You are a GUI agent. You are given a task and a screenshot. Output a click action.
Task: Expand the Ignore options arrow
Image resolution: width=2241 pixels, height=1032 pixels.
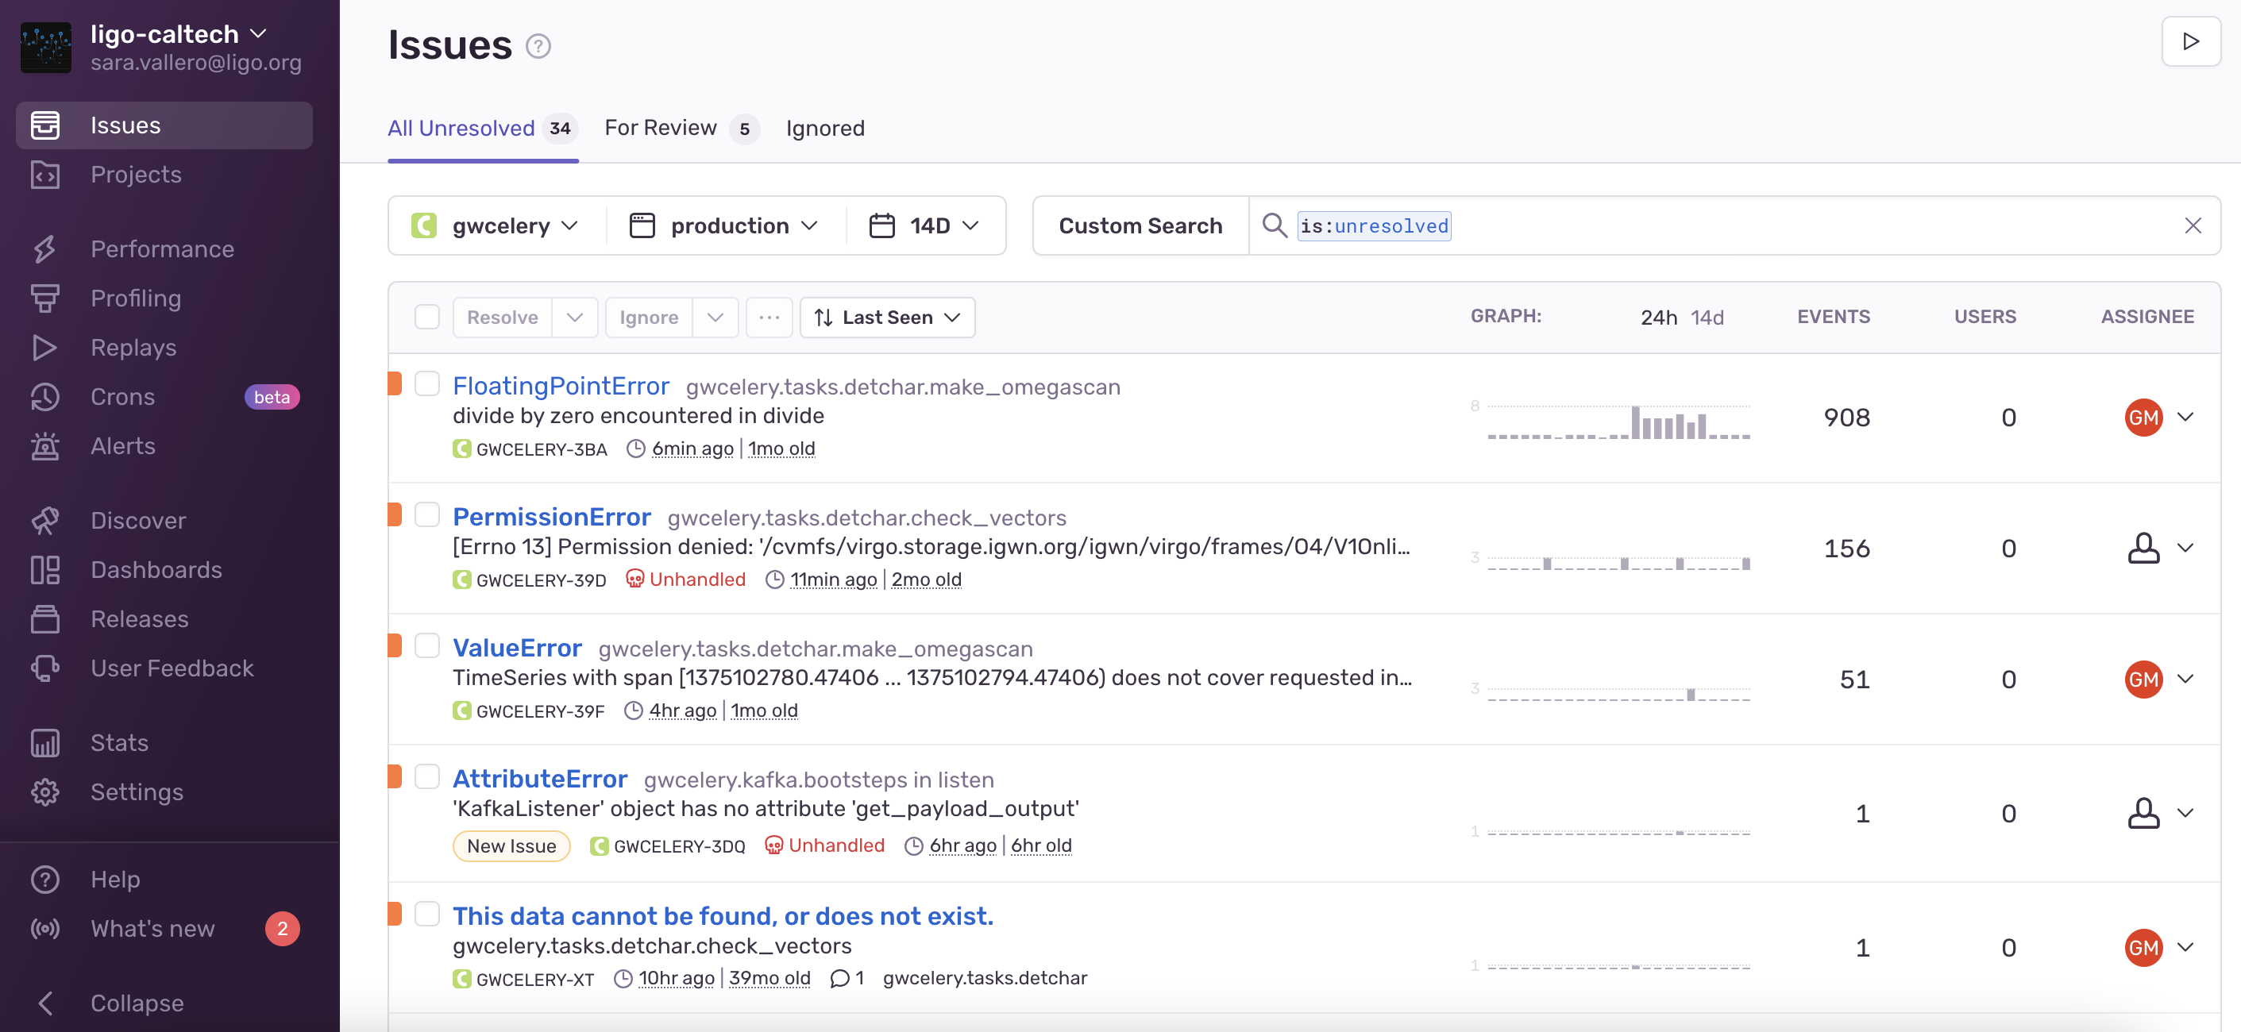click(715, 318)
